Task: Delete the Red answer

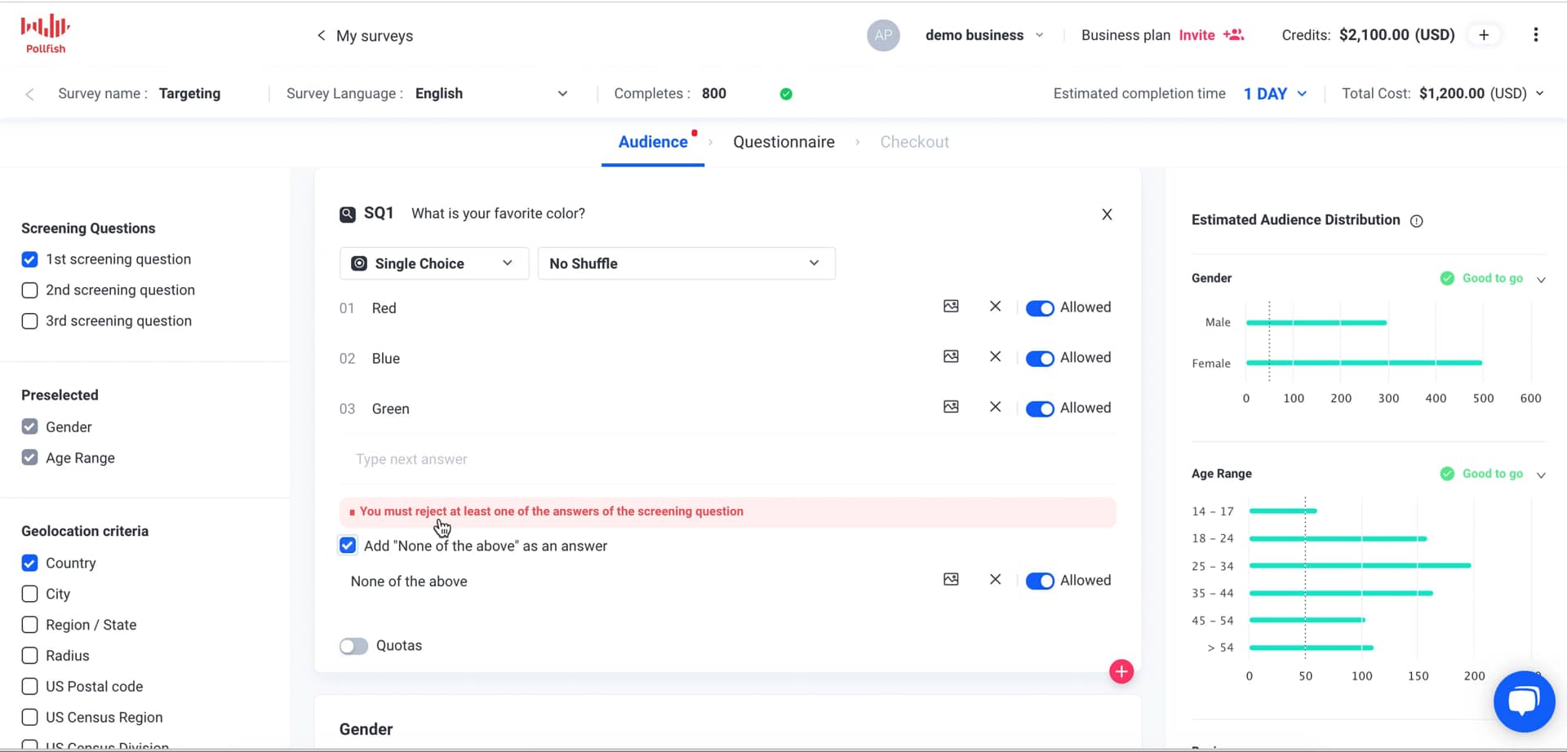Action: coord(995,307)
